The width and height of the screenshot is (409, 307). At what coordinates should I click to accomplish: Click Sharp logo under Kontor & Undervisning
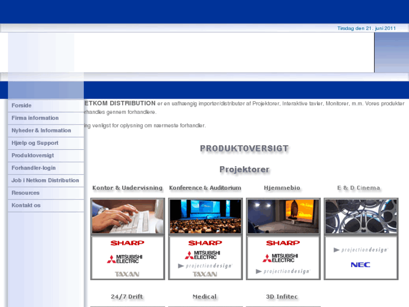pyautogui.click(x=127, y=243)
